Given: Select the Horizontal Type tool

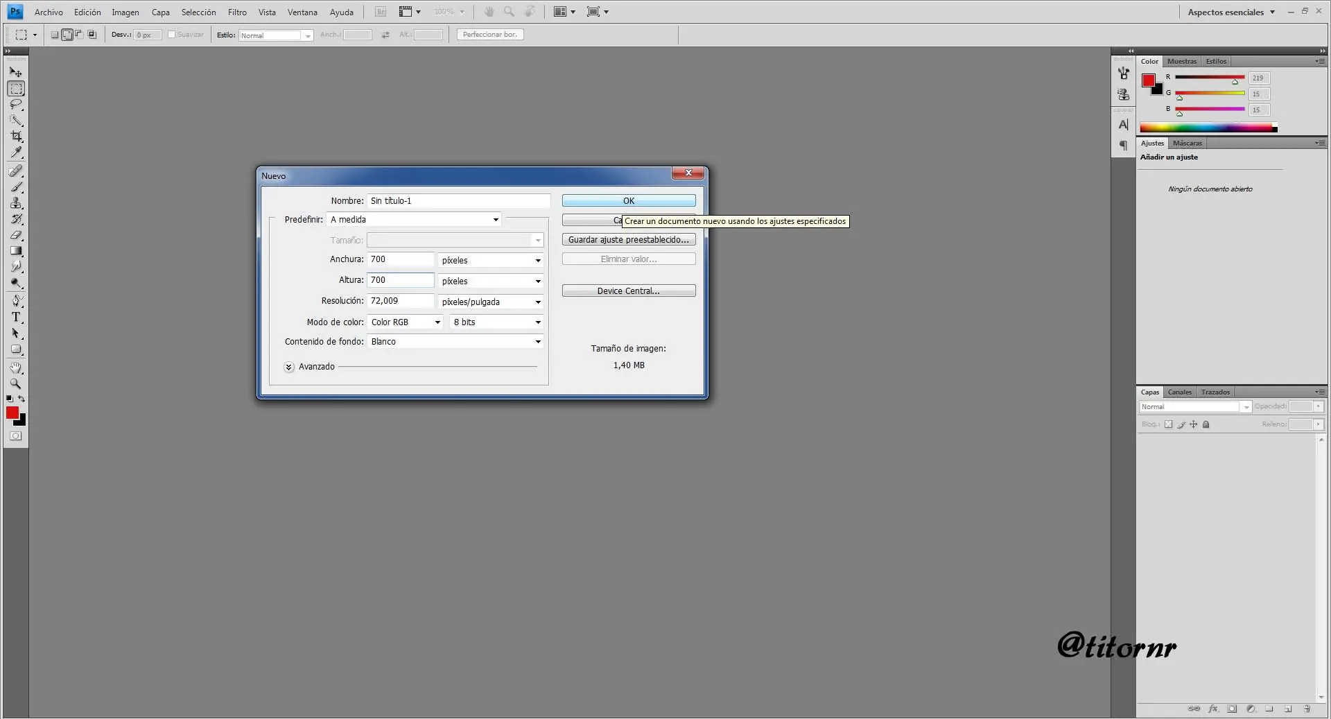Looking at the screenshot, I should click(16, 318).
